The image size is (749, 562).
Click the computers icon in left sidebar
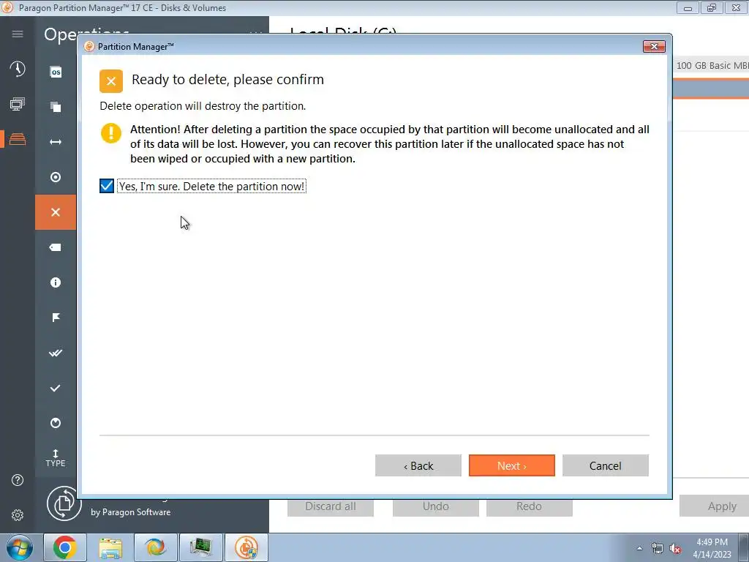18,104
